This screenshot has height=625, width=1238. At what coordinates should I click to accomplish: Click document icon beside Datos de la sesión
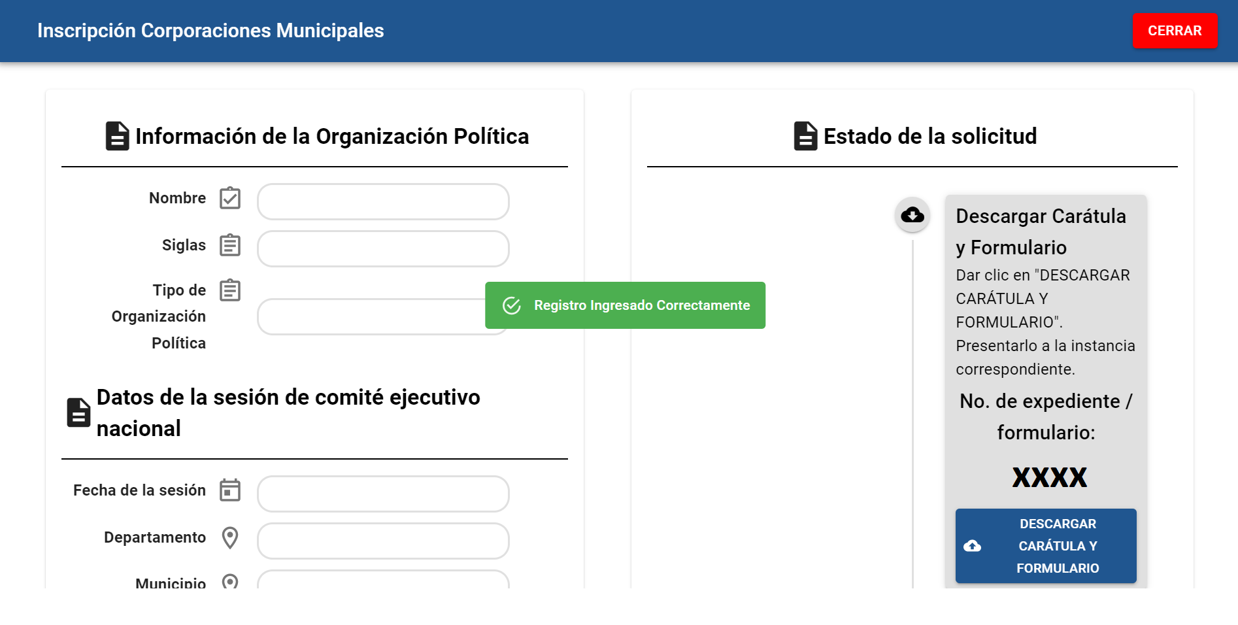(78, 413)
